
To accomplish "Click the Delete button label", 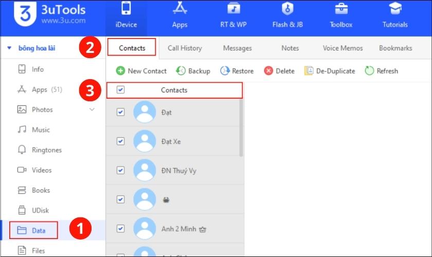I will coord(285,71).
